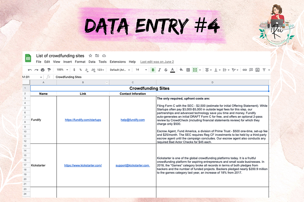Open the Last edit was on June 2 link
The image size is (304, 202).
(157, 62)
